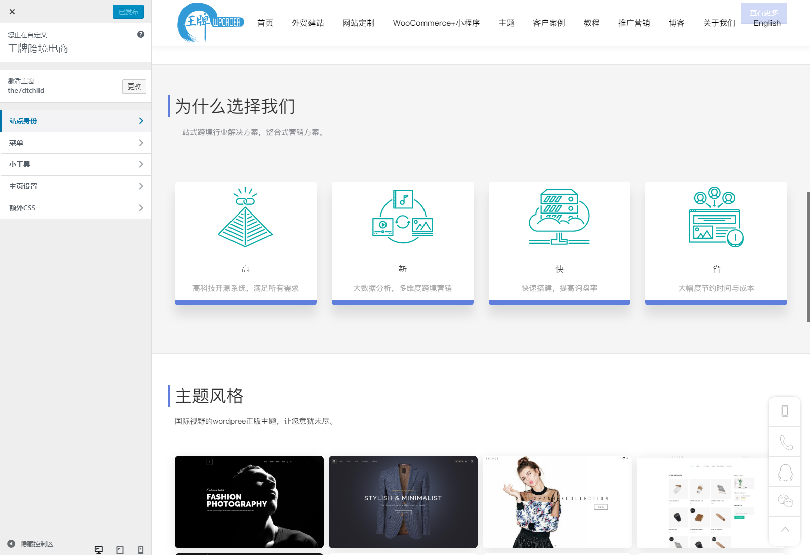Open the help question mark icon
Viewport: 810px width, 555px height.
[x=141, y=34]
